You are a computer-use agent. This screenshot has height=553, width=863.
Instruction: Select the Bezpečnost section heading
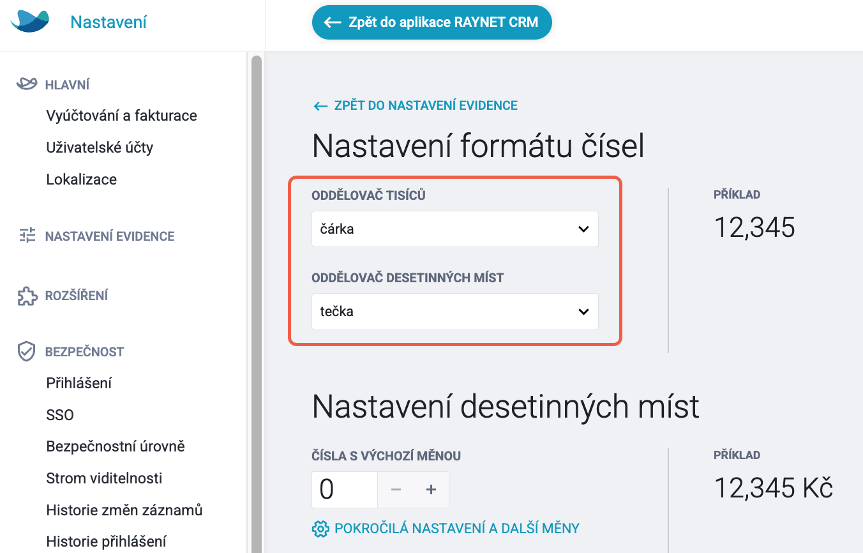click(x=84, y=352)
